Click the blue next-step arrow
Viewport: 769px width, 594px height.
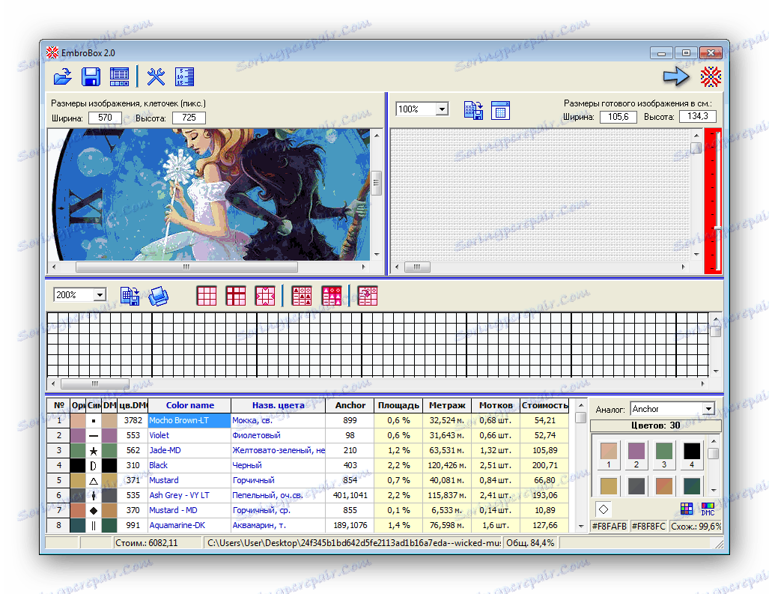pos(676,76)
